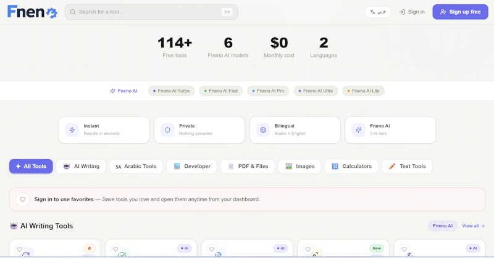This screenshot has width=494, height=258.
Task: Select the Fneno AI Ultra model chip
Action: pos(316,91)
